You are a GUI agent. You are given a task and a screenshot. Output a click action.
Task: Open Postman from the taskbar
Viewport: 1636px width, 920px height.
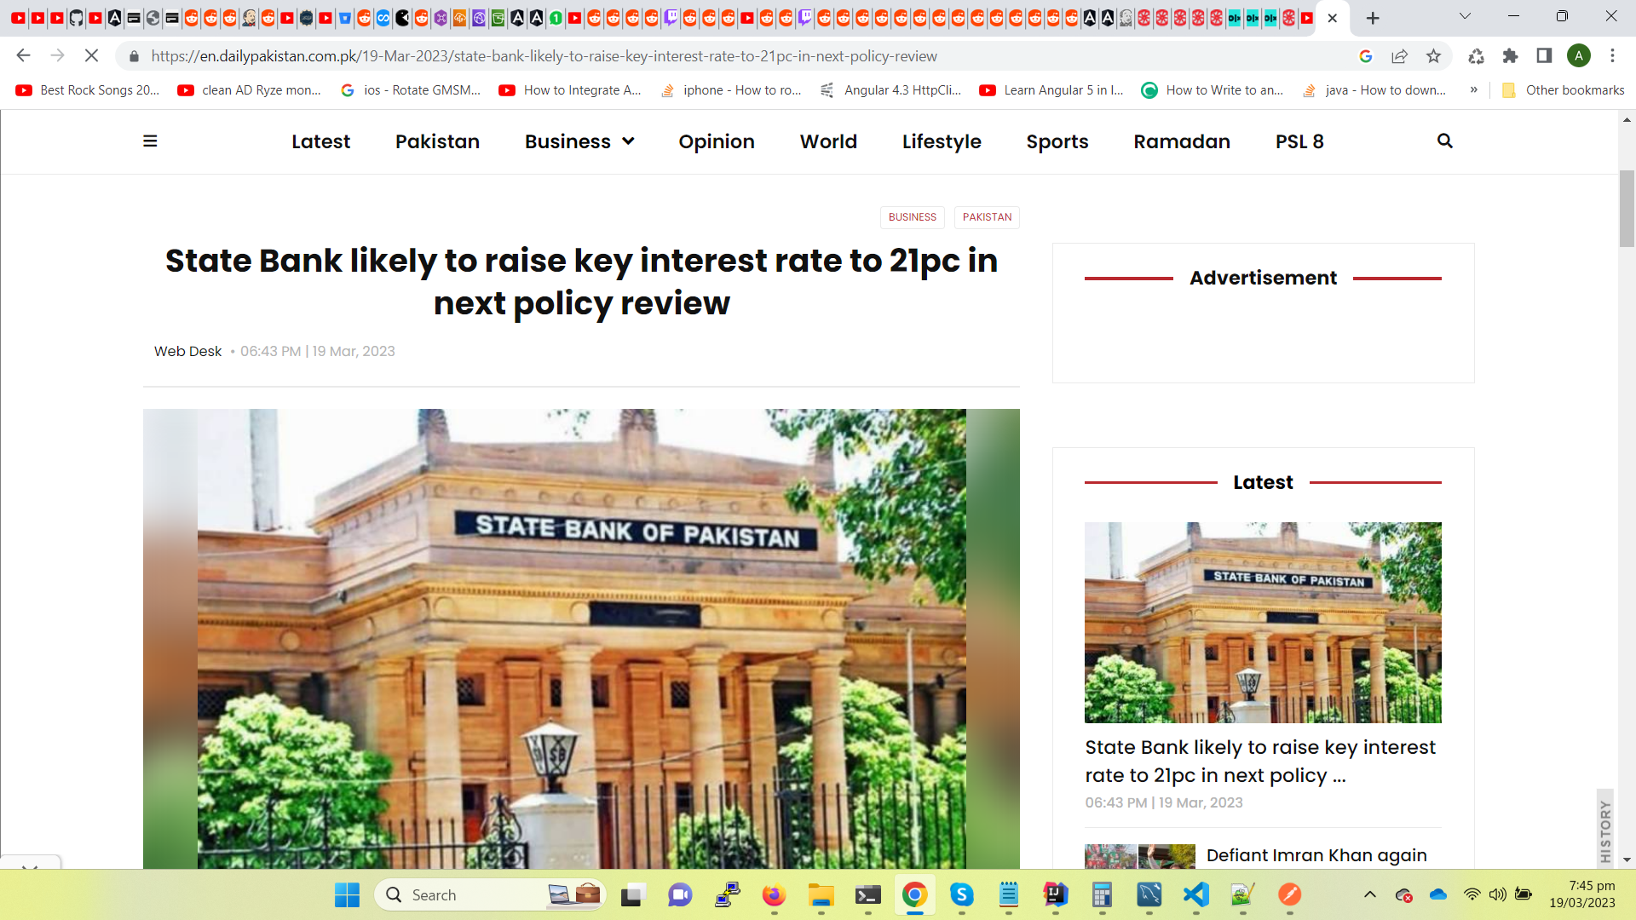coord(1289,894)
